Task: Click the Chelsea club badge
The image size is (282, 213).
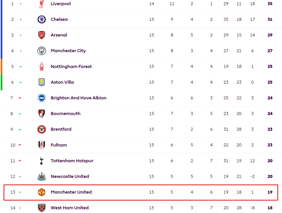Action: pos(41,19)
